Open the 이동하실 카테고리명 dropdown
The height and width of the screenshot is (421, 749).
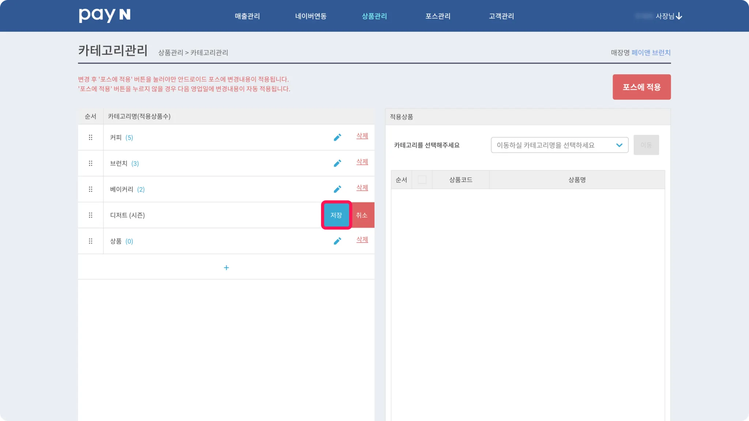coord(559,145)
